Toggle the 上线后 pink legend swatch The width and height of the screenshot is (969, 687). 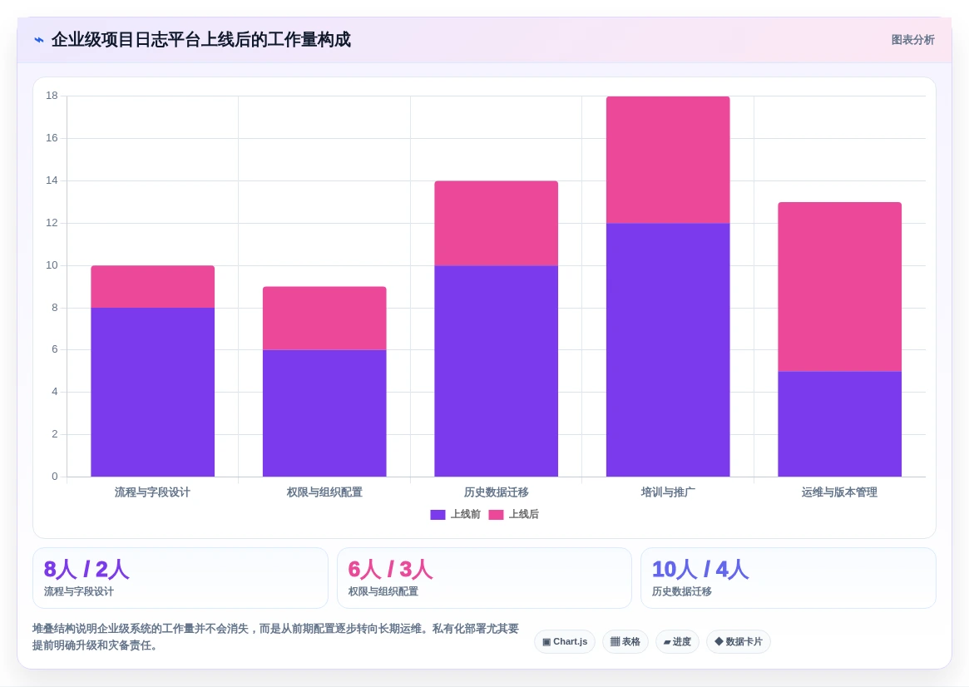[x=496, y=515]
